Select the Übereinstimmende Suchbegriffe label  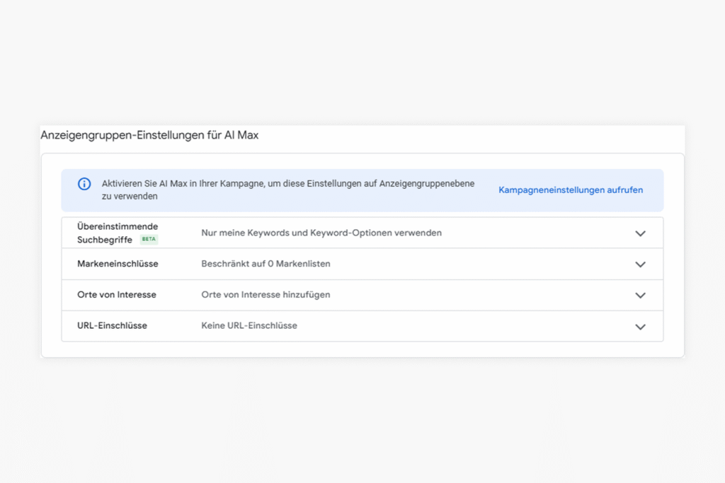point(118,233)
